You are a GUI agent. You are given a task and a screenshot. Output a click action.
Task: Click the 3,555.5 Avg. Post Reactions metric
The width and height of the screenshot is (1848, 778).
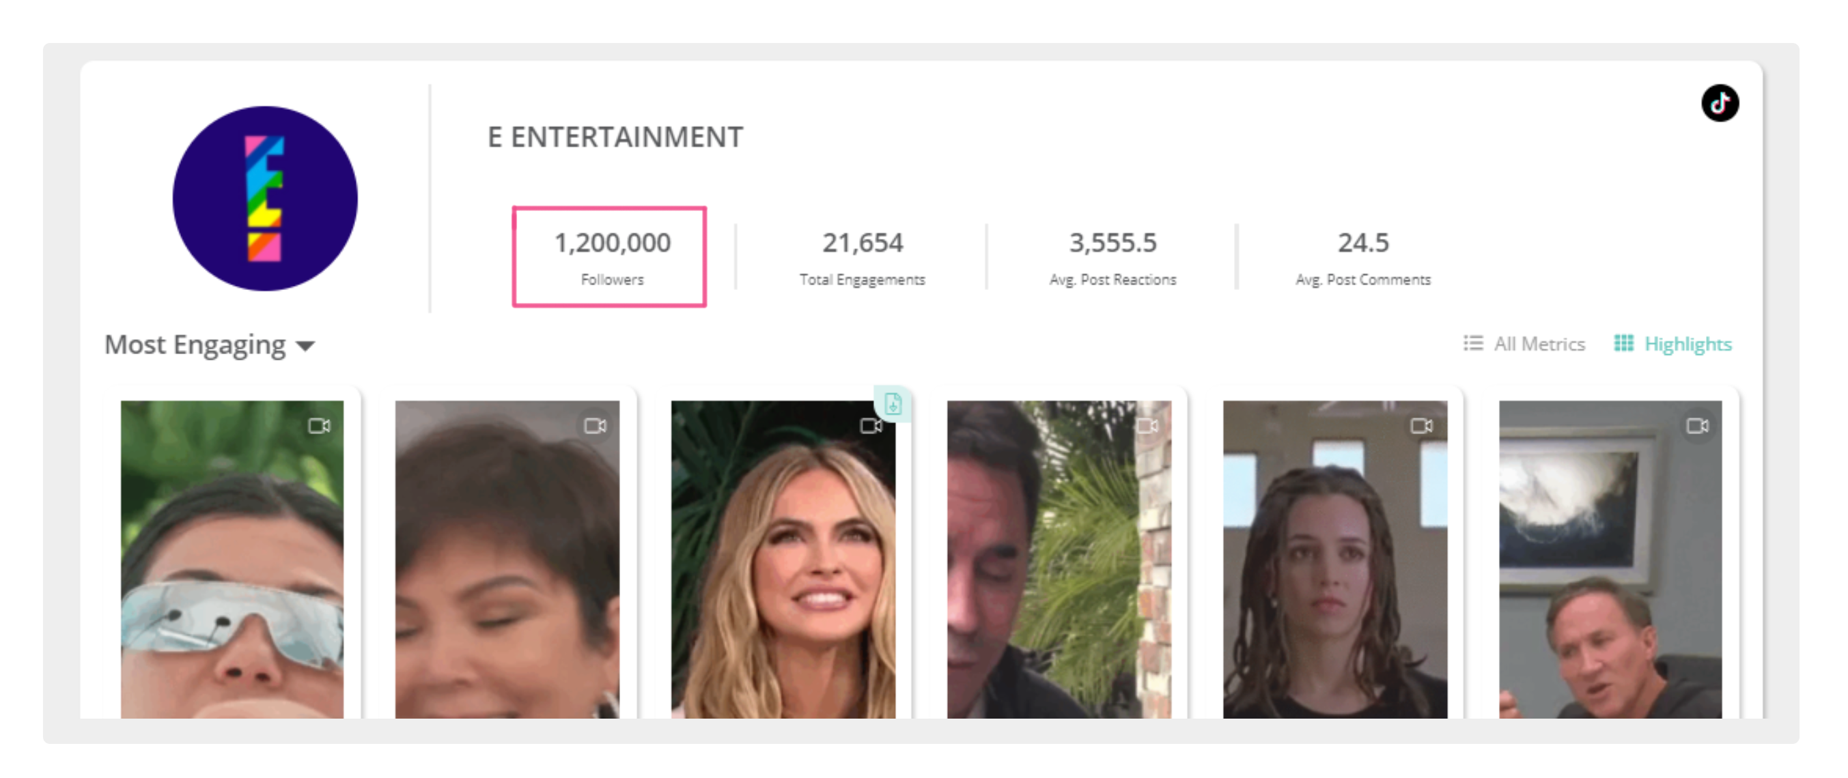coord(1112,257)
